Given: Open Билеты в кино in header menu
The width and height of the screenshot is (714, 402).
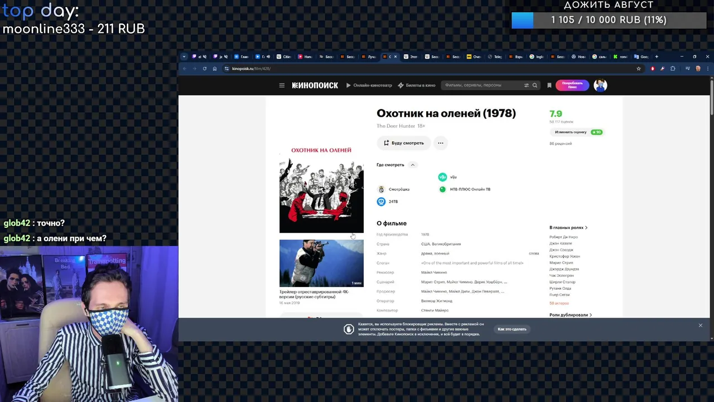Looking at the screenshot, I should tap(416, 85).
